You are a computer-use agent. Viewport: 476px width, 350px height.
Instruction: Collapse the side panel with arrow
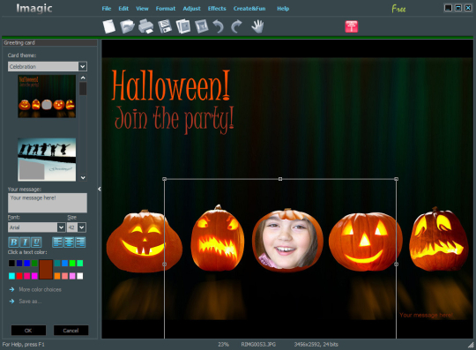click(100, 190)
